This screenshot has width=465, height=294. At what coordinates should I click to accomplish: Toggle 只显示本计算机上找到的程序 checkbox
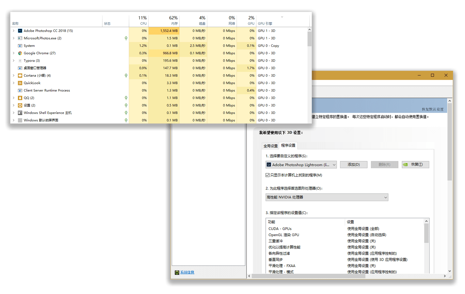coord(268,175)
